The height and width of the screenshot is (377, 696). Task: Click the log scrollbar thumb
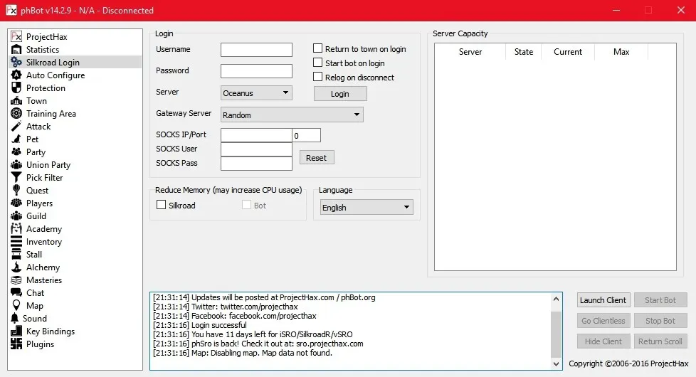(556, 334)
